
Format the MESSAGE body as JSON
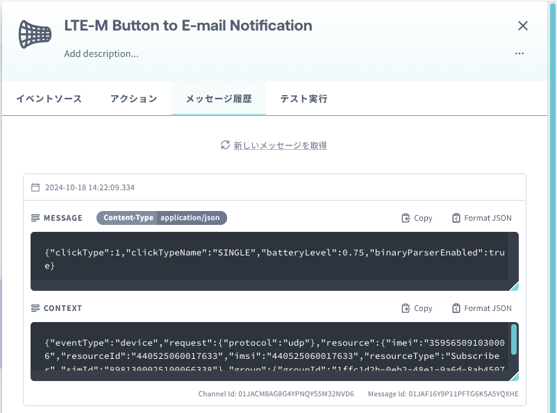[482, 218]
